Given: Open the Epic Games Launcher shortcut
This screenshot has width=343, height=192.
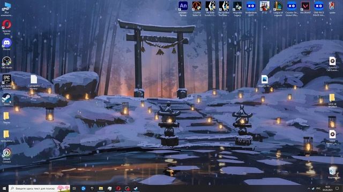Looking at the screenshot, I should 6,82.
